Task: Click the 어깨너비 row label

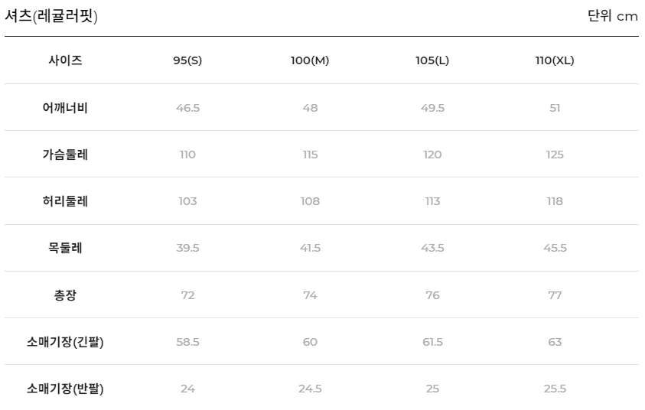Action: [65, 108]
